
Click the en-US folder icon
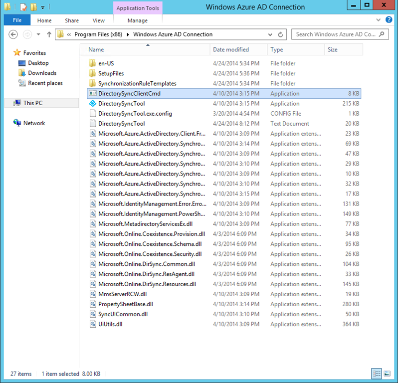click(x=93, y=63)
